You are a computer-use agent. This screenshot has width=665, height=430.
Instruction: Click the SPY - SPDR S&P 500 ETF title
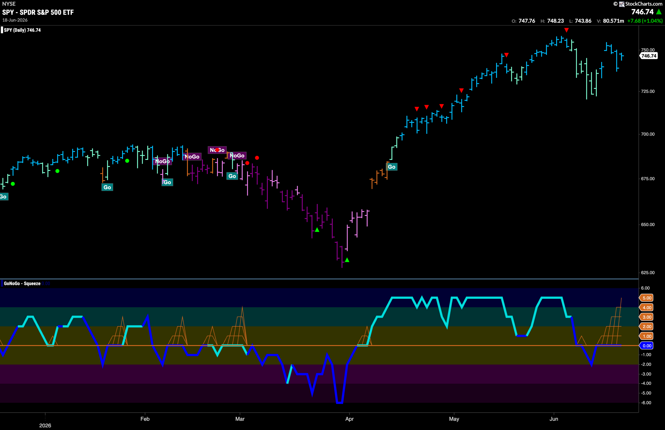pyautogui.click(x=38, y=12)
